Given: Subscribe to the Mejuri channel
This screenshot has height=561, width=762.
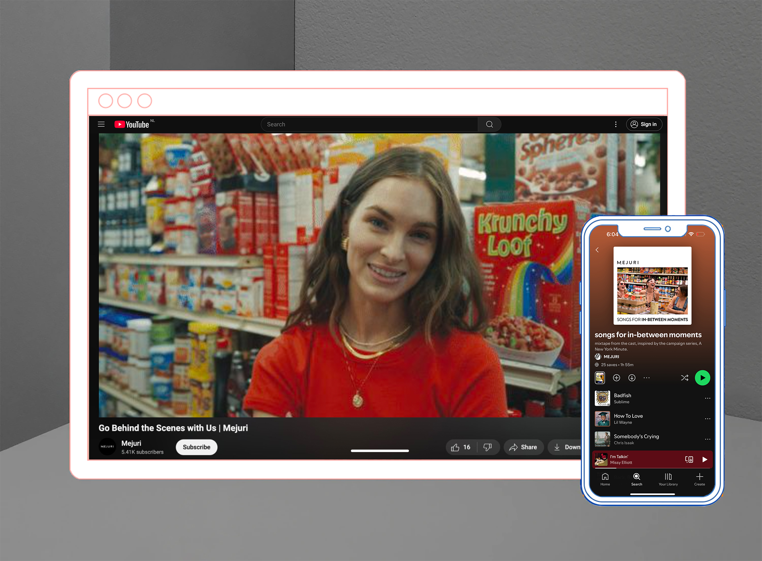Looking at the screenshot, I should (x=196, y=447).
